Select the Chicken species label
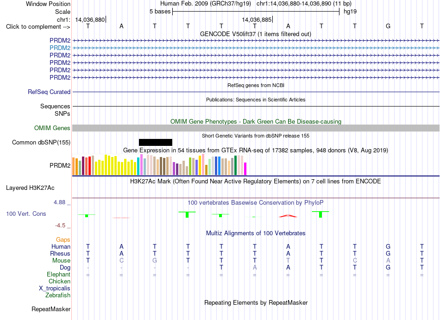Screen dimensions: 440x320 59,281
